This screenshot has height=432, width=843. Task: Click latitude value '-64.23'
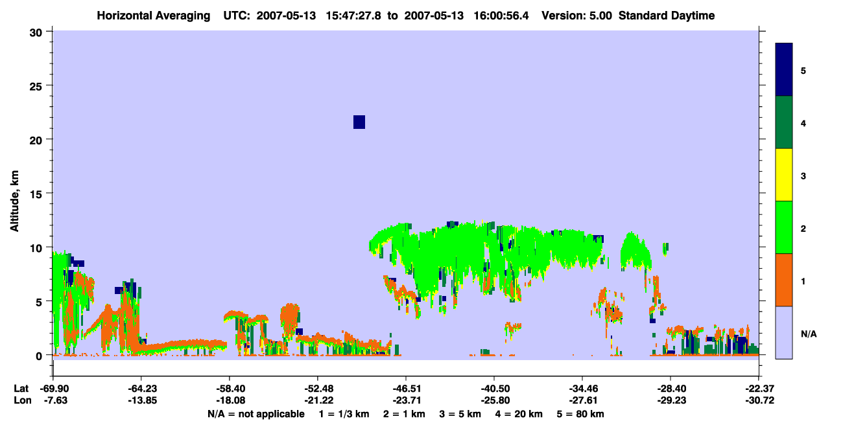click(141, 389)
